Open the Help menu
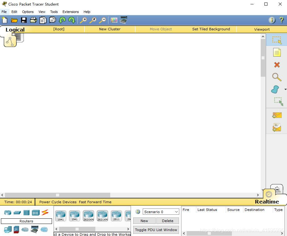The width and height of the screenshot is (287, 236). tap(87, 12)
